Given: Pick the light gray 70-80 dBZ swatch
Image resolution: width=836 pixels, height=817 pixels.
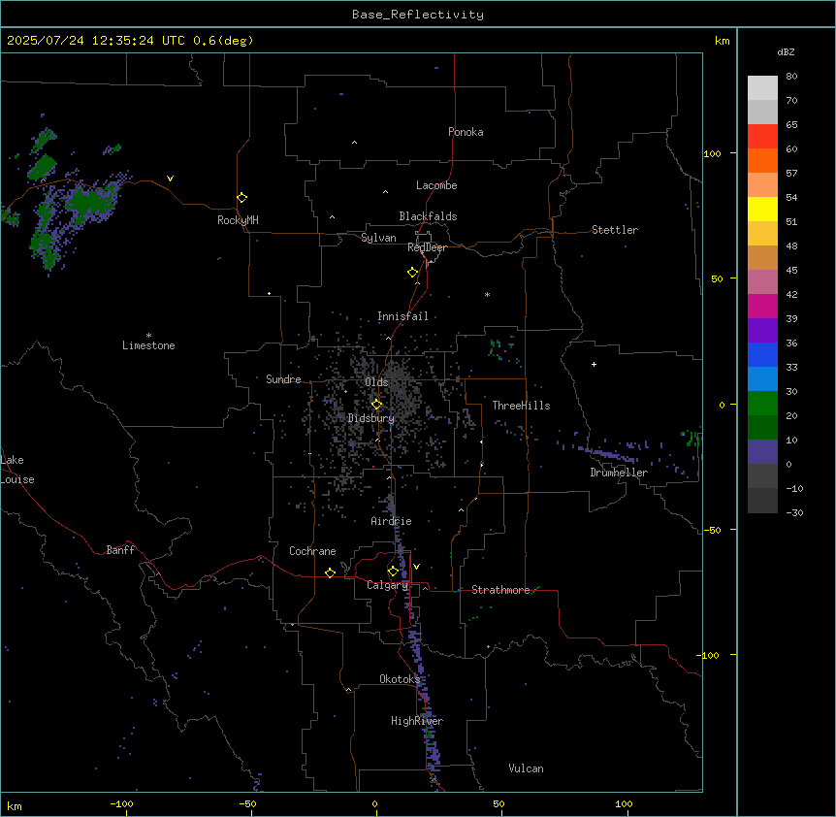Looking at the screenshot, I should (762, 88).
